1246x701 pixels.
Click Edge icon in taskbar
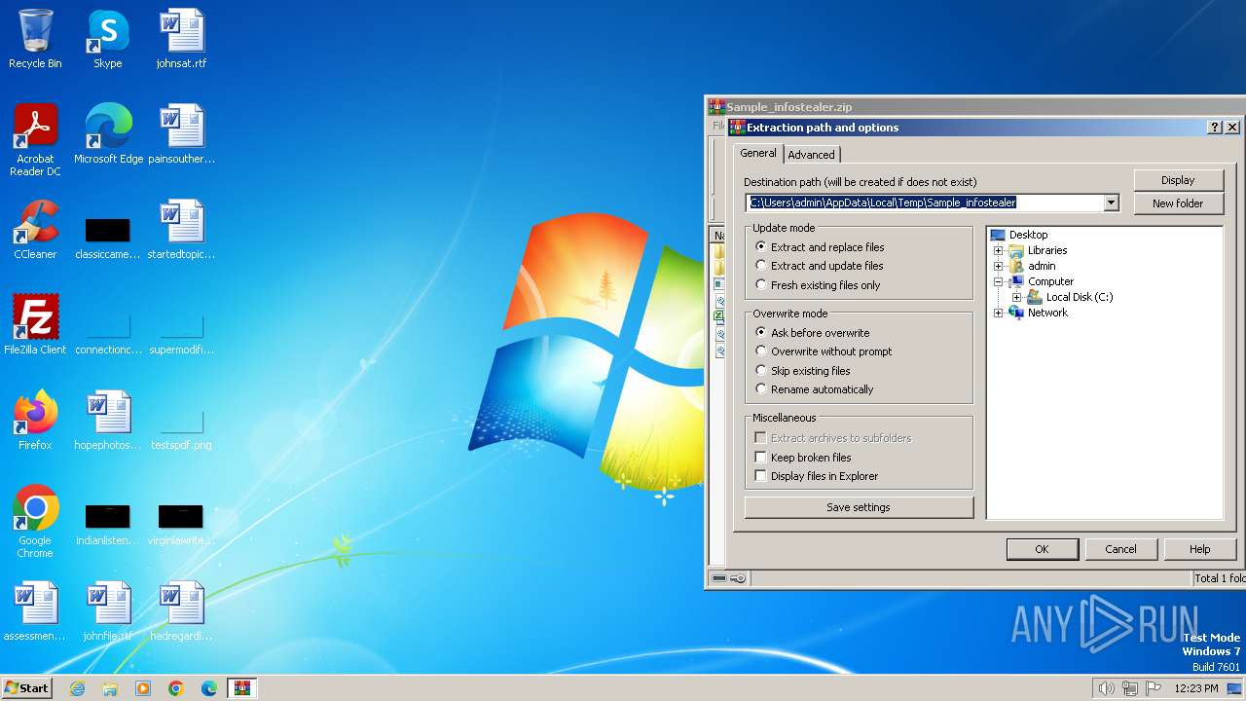(209, 688)
